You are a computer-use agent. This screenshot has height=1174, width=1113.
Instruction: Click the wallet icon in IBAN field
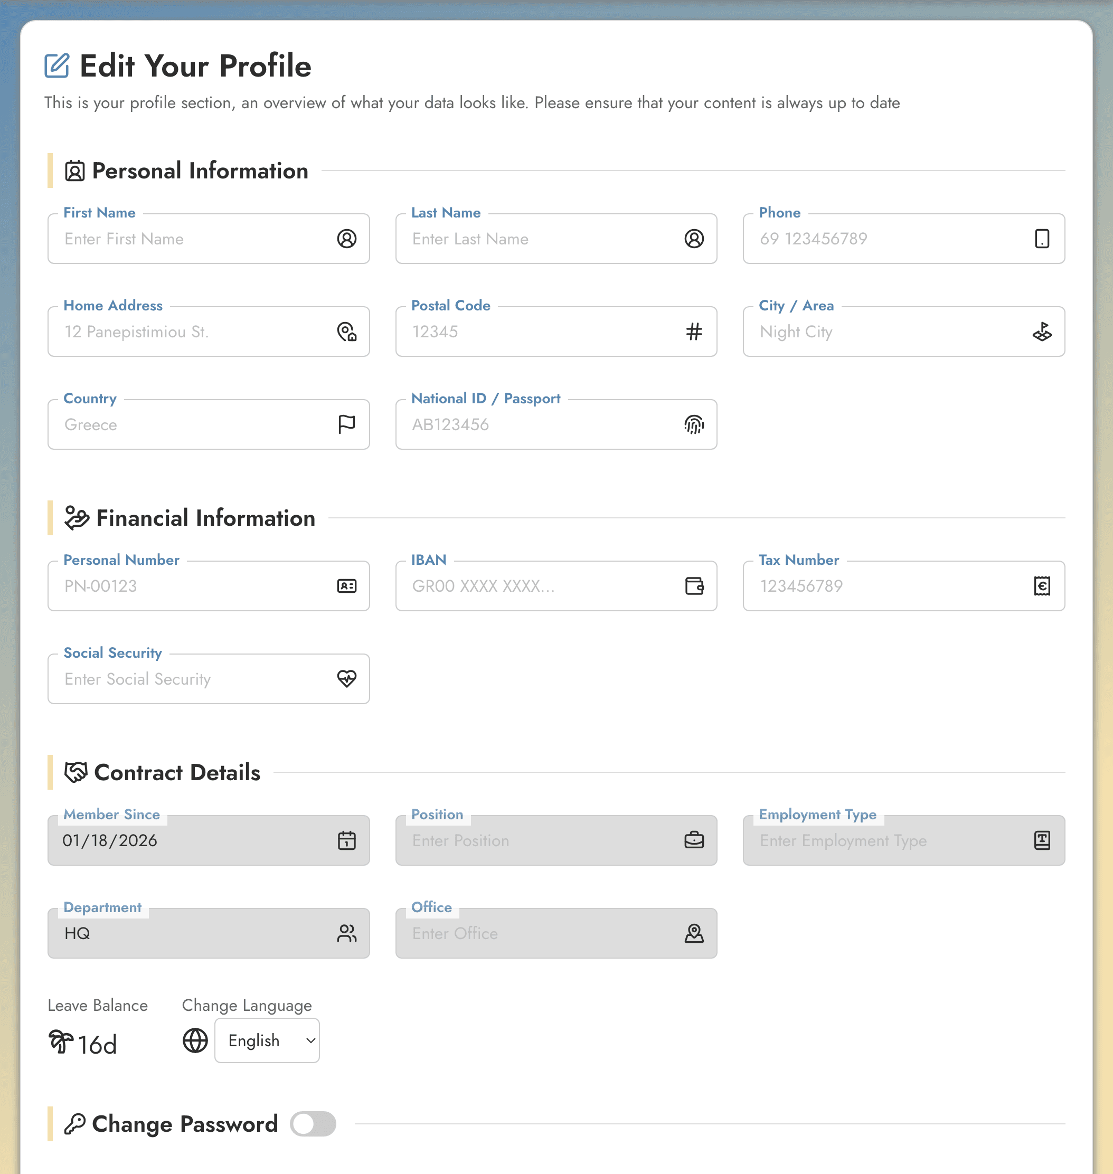point(695,586)
